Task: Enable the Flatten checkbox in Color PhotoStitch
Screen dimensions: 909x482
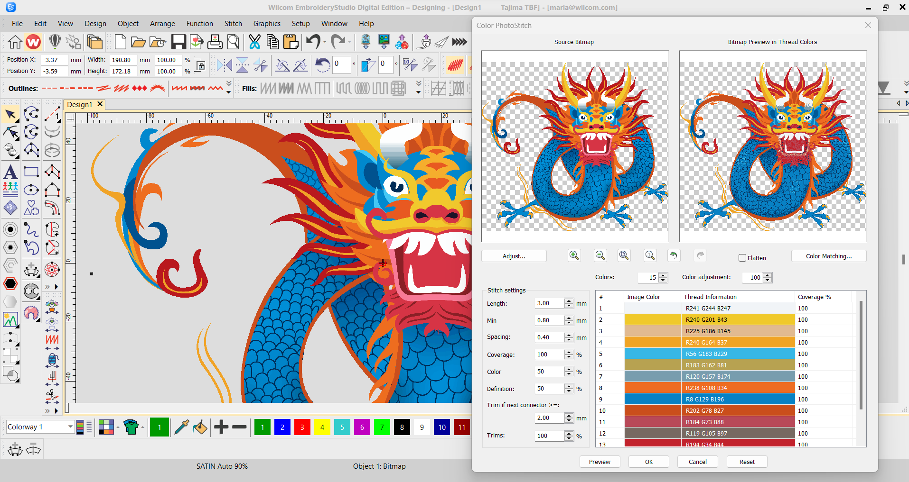Action: click(742, 258)
